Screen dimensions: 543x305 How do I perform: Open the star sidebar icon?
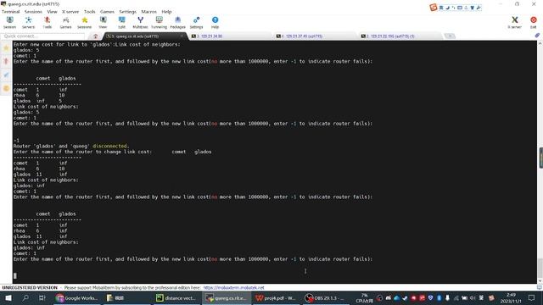point(6,48)
